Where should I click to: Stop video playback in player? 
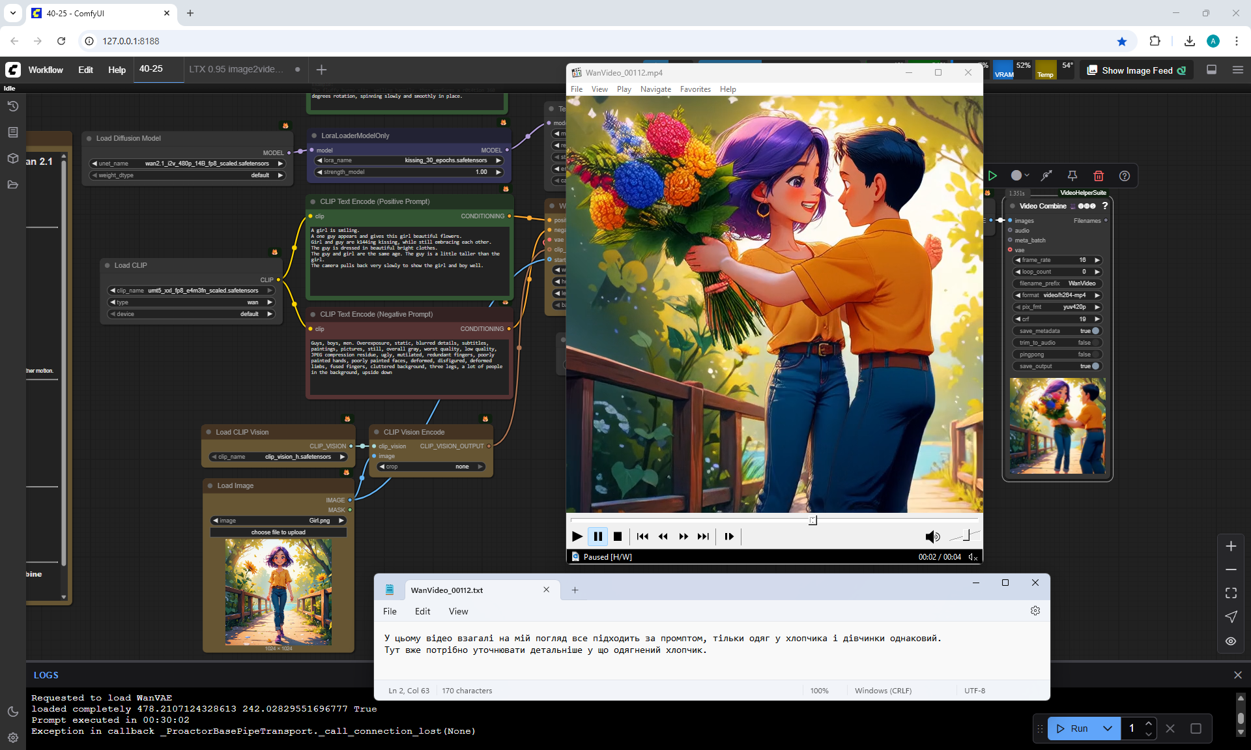click(x=618, y=536)
